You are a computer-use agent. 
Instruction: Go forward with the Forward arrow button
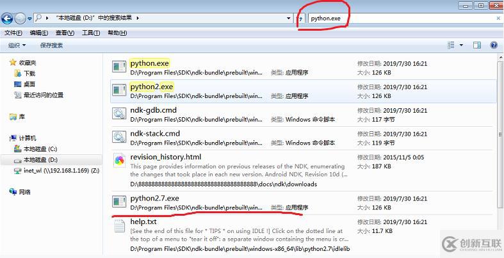coord(20,19)
